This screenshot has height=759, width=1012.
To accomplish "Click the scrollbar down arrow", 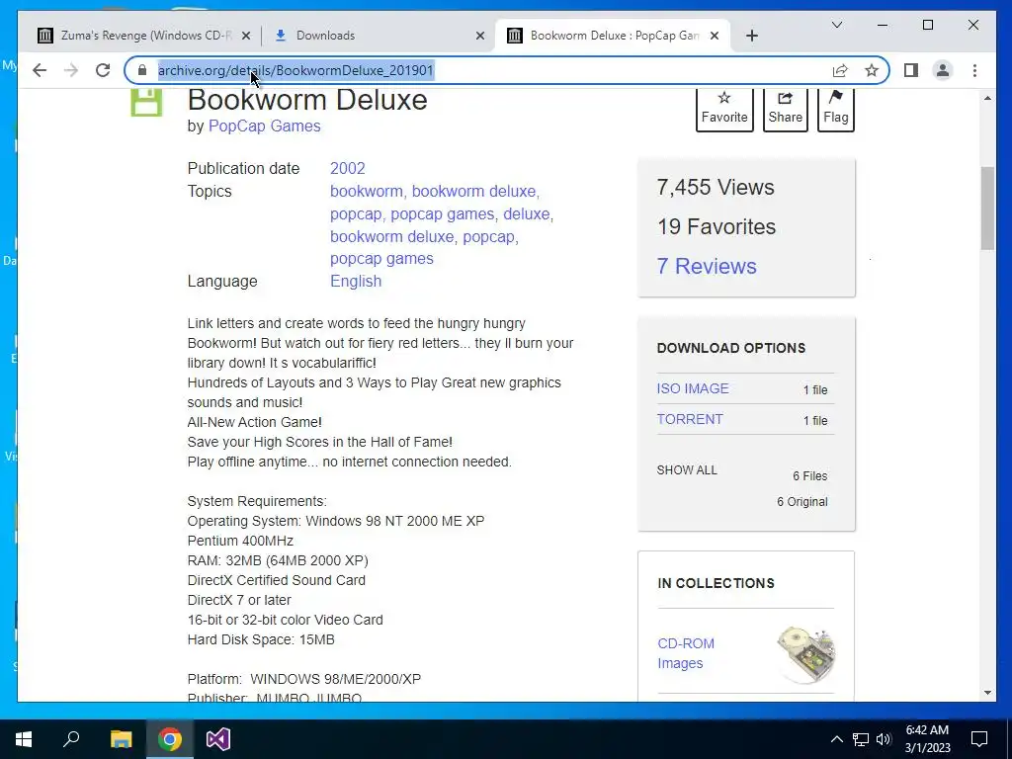I will [987, 693].
